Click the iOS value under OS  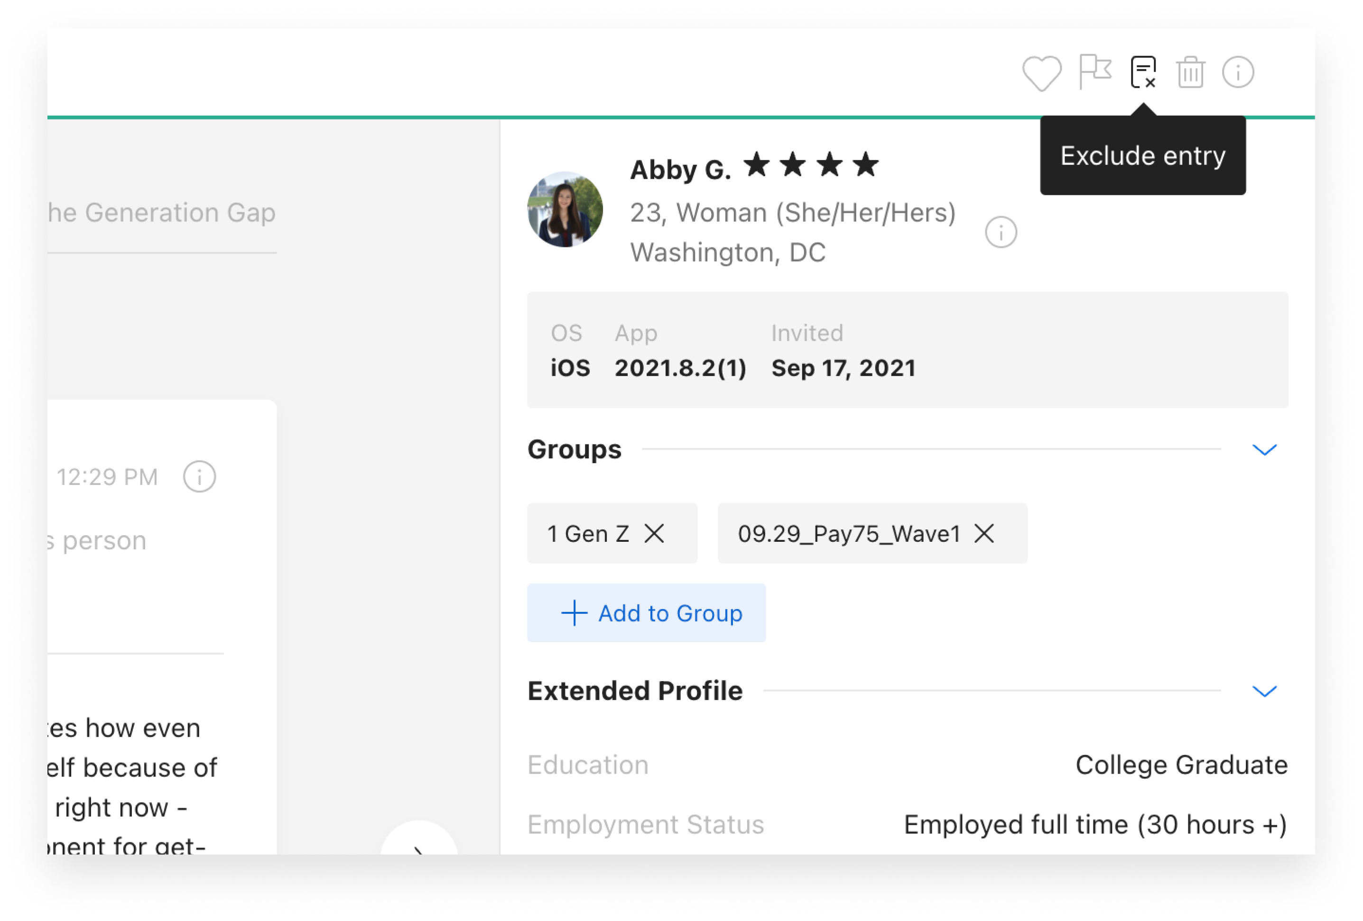point(570,368)
